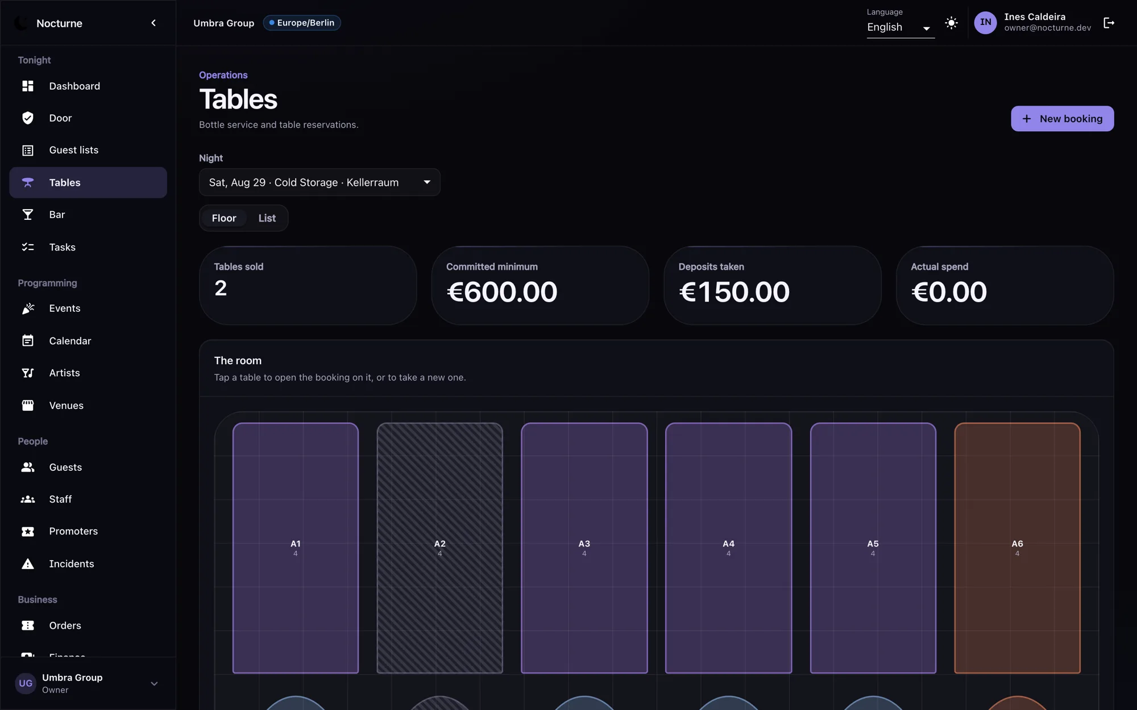Click the logout icon at top right
Screen dimensions: 1137x710
click(x=1109, y=23)
